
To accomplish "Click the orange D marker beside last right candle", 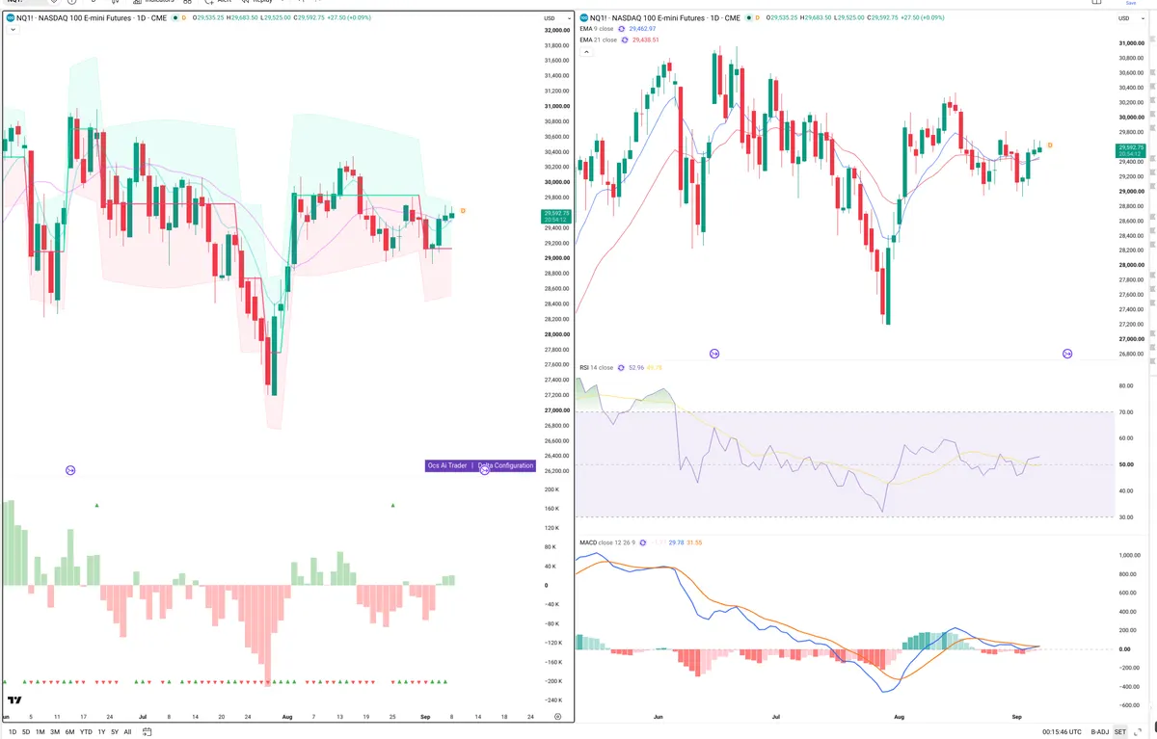I will pyautogui.click(x=1050, y=145).
